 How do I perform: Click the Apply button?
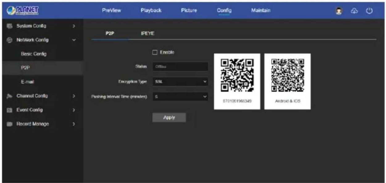[169, 117]
